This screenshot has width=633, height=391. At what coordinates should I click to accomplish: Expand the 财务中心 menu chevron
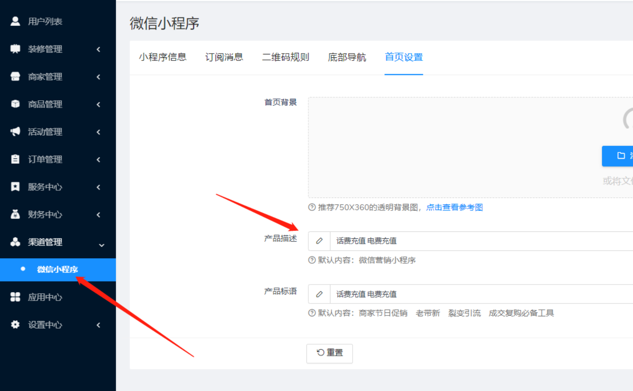[98, 215]
